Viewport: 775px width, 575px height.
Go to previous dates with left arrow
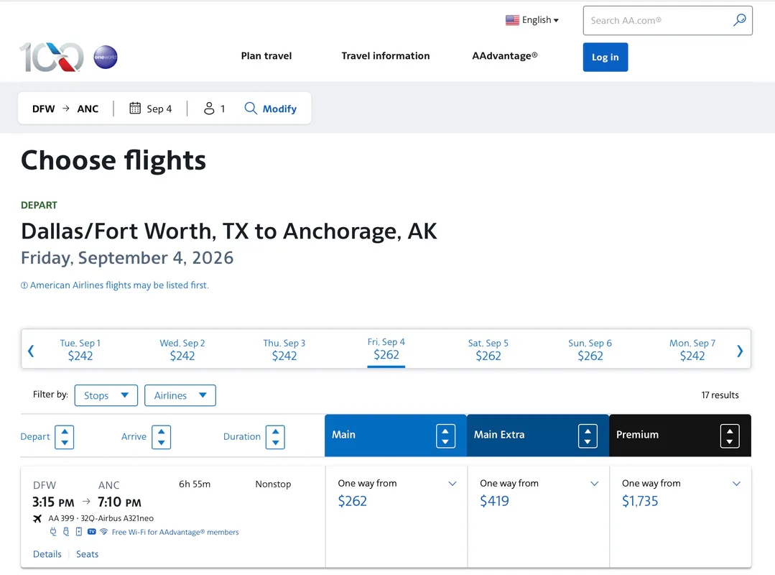click(x=31, y=351)
